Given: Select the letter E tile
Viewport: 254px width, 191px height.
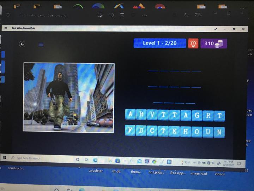Looking at the screenshot, I should [174, 131].
